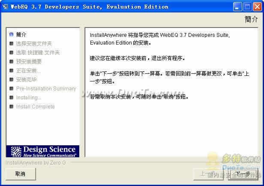The height and width of the screenshot is (186, 264).
Task: Click the Install Complete step label
Action: click(x=35, y=107)
